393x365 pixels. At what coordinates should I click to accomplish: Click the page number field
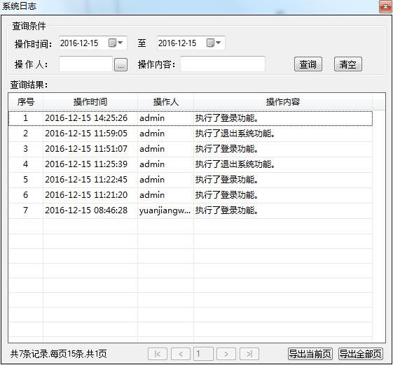coord(203,354)
